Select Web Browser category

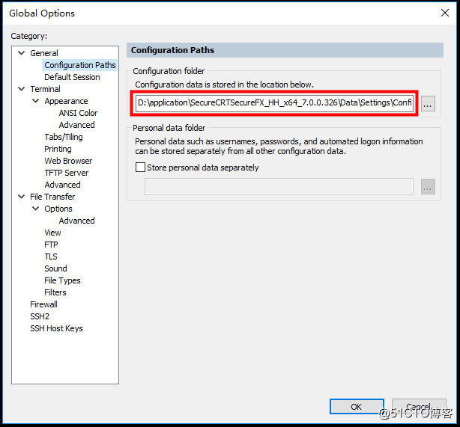tap(68, 161)
